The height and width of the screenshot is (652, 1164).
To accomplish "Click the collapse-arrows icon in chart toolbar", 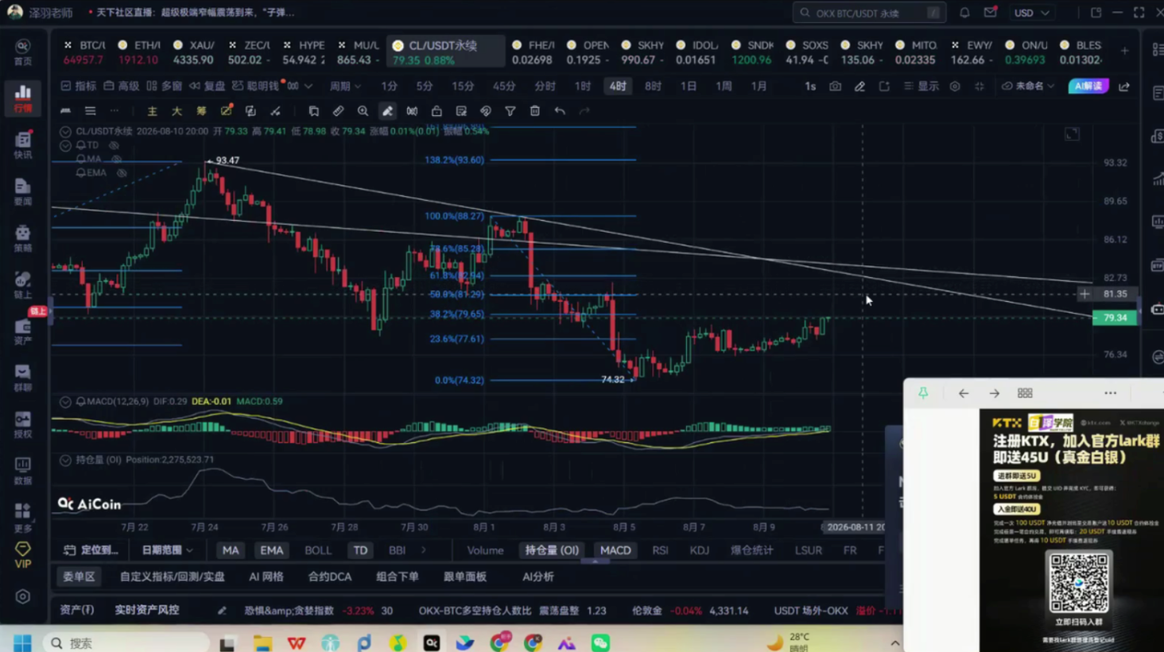I will point(980,86).
